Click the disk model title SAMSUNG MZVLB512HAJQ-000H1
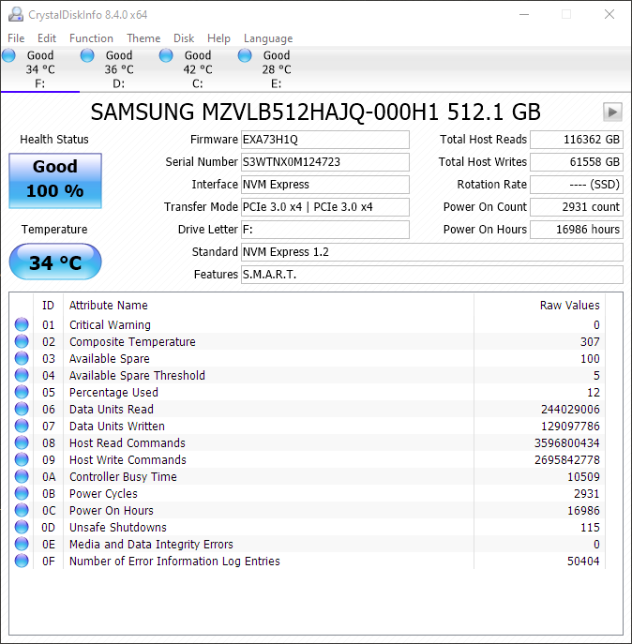The image size is (632, 644). coord(315,112)
